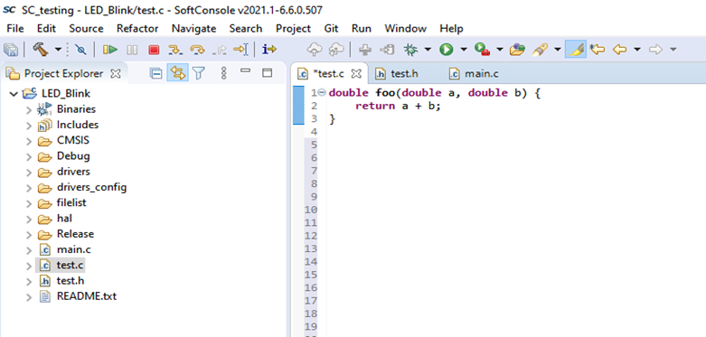Open the Source menu
The image size is (706, 337).
[86, 28]
